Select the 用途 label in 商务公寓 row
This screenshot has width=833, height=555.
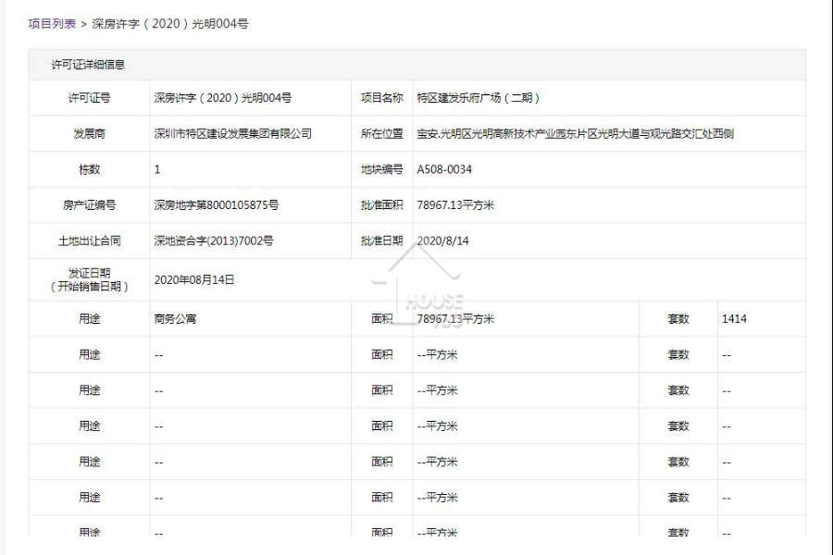[x=89, y=319]
